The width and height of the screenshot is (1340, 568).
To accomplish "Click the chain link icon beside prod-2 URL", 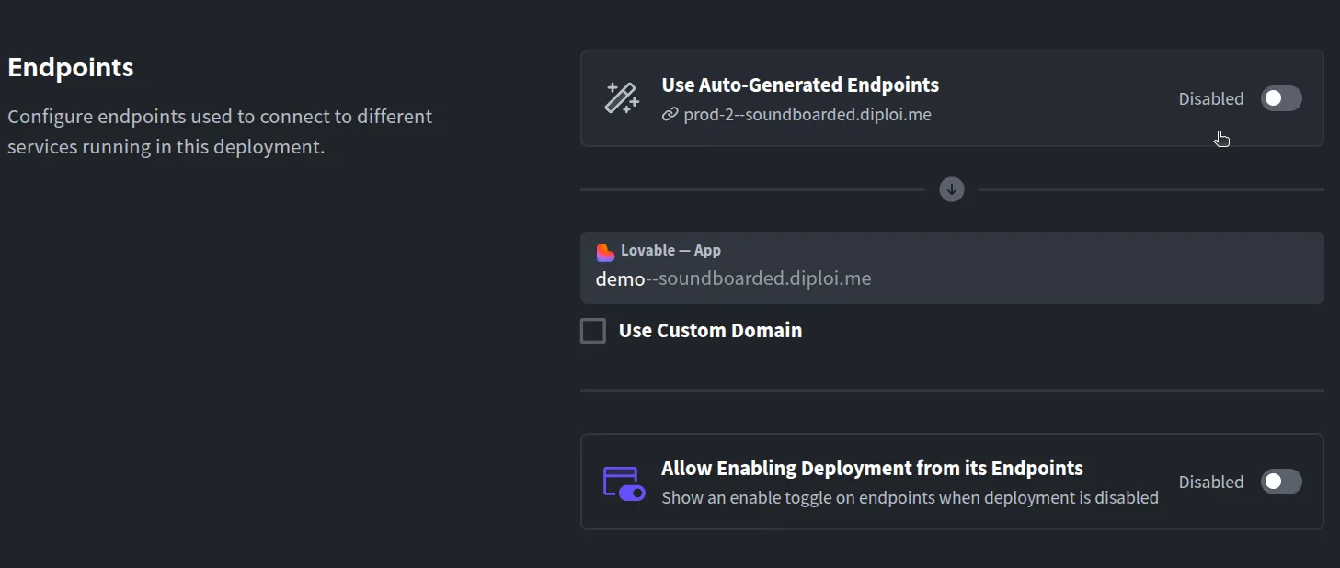I will [669, 114].
